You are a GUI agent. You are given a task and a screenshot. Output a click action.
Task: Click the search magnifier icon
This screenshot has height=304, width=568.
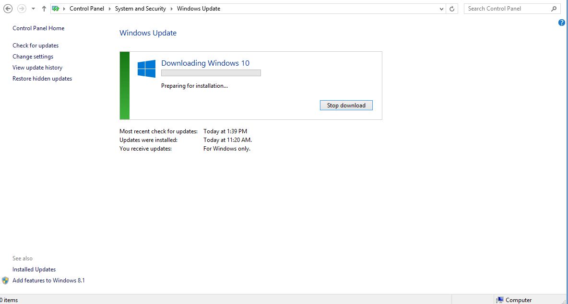(554, 9)
